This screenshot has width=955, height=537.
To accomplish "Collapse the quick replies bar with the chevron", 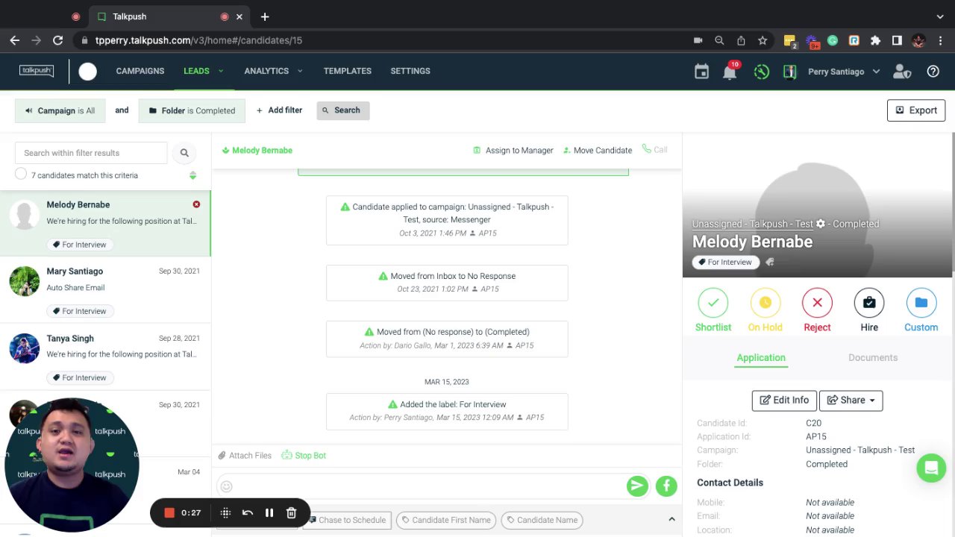I will [671, 519].
